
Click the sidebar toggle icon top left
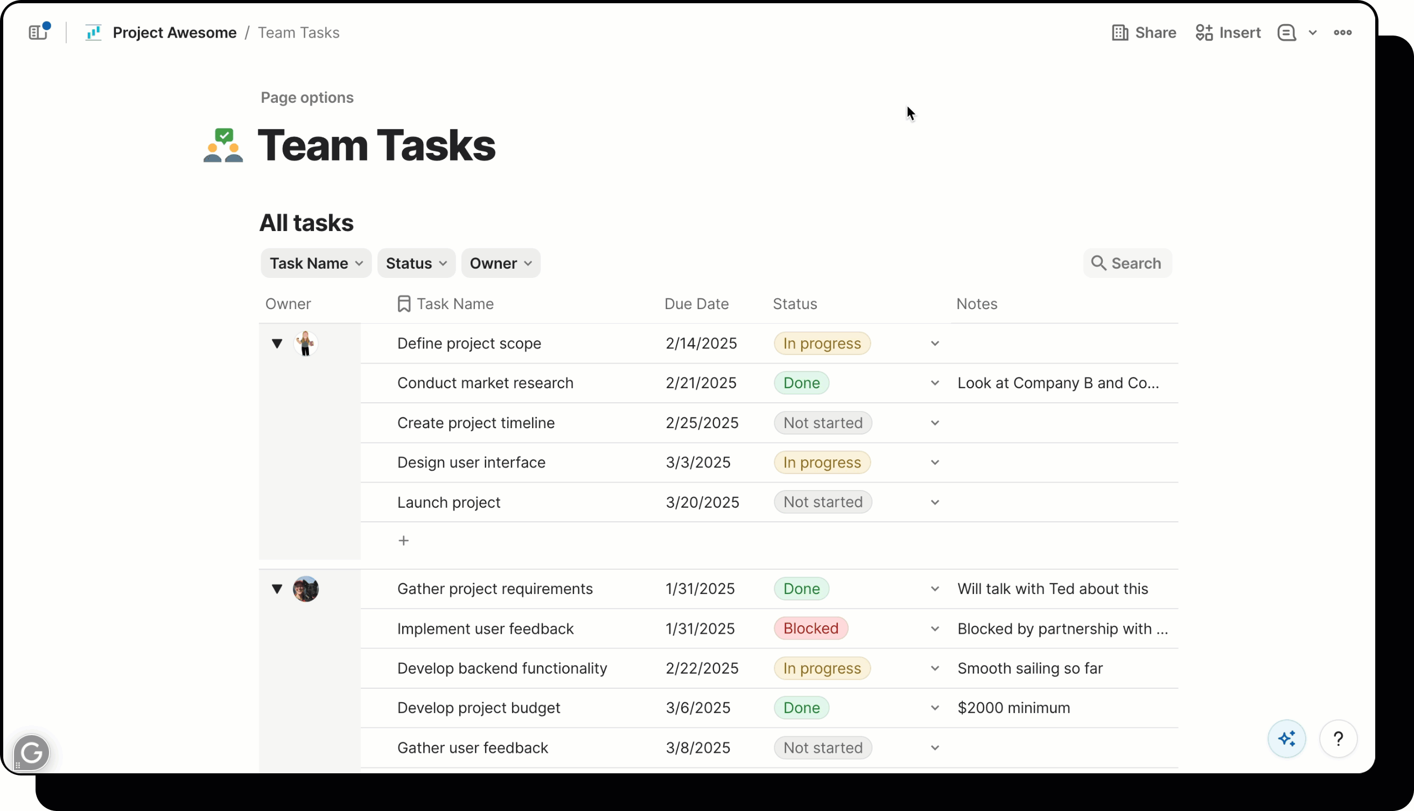pyautogui.click(x=38, y=32)
